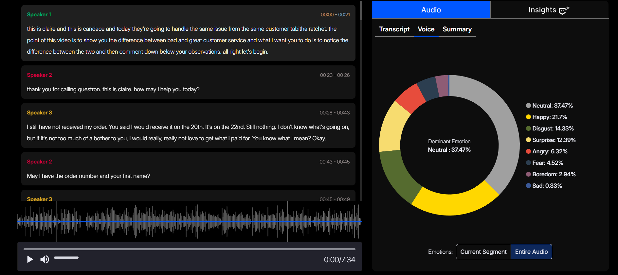The width and height of the screenshot is (618, 275).
Task: Click the Fear legend dot
Action: [x=528, y=163]
